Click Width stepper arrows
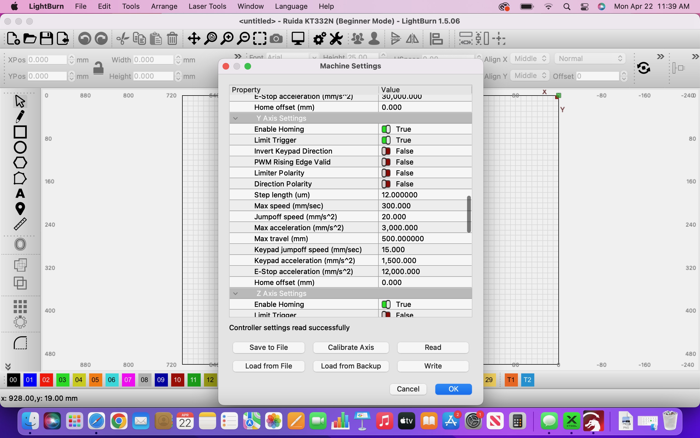The image size is (700, 438). pyautogui.click(x=178, y=60)
